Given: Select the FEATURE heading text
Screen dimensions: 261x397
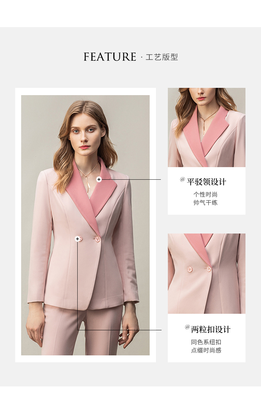Looking at the screenshot, I should (110, 57).
